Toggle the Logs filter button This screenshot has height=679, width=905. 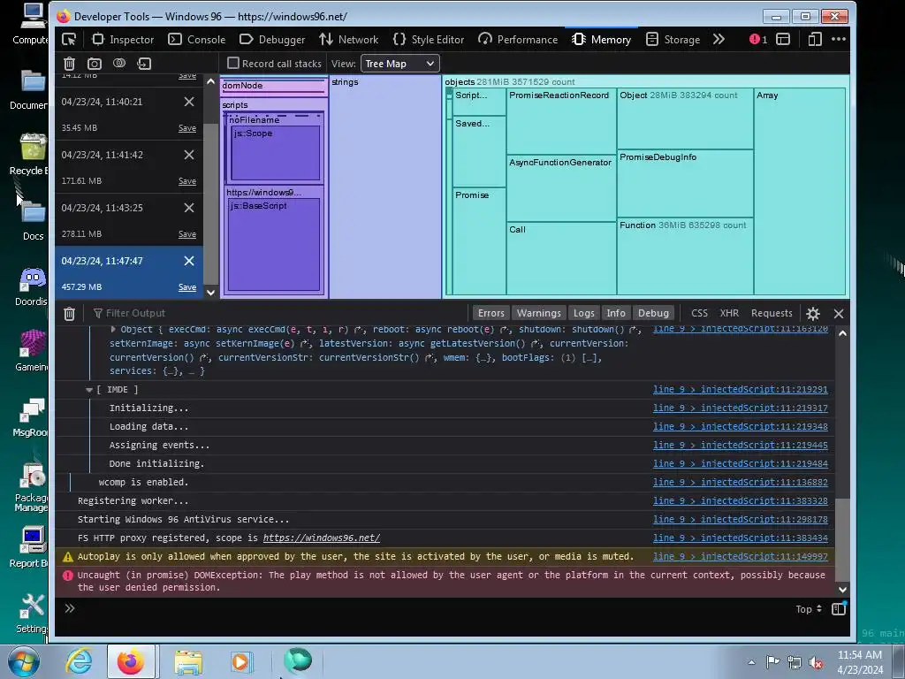click(583, 313)
